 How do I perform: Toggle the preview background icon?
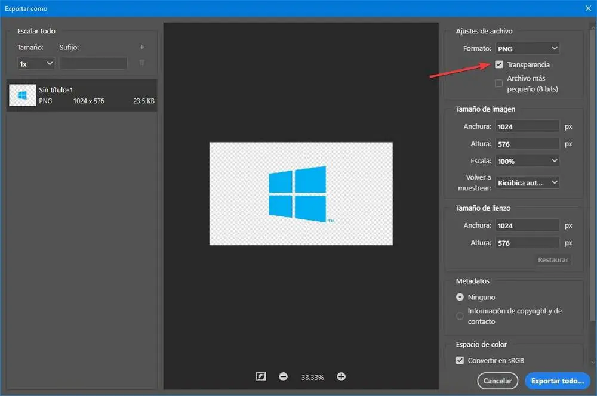coord(261,376)
